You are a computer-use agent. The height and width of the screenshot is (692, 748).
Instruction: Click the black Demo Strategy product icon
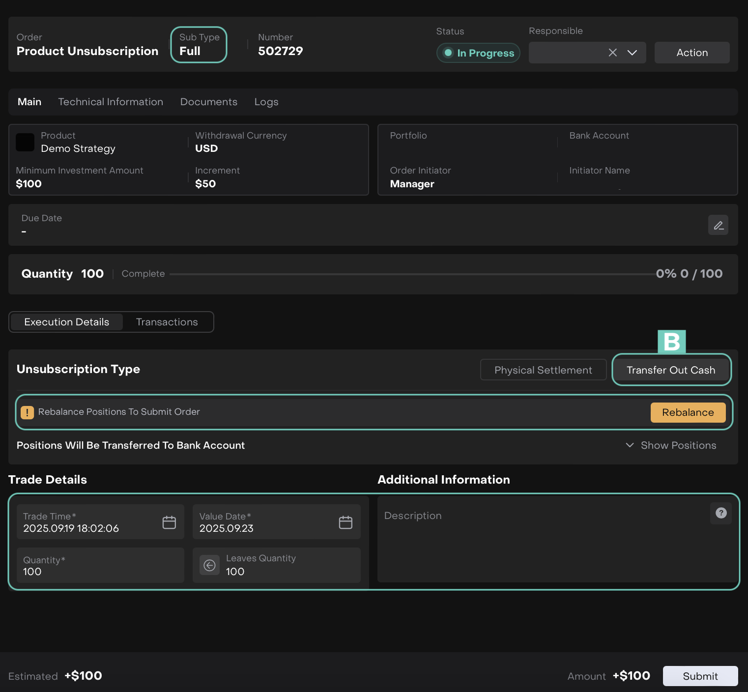point(25,143)
